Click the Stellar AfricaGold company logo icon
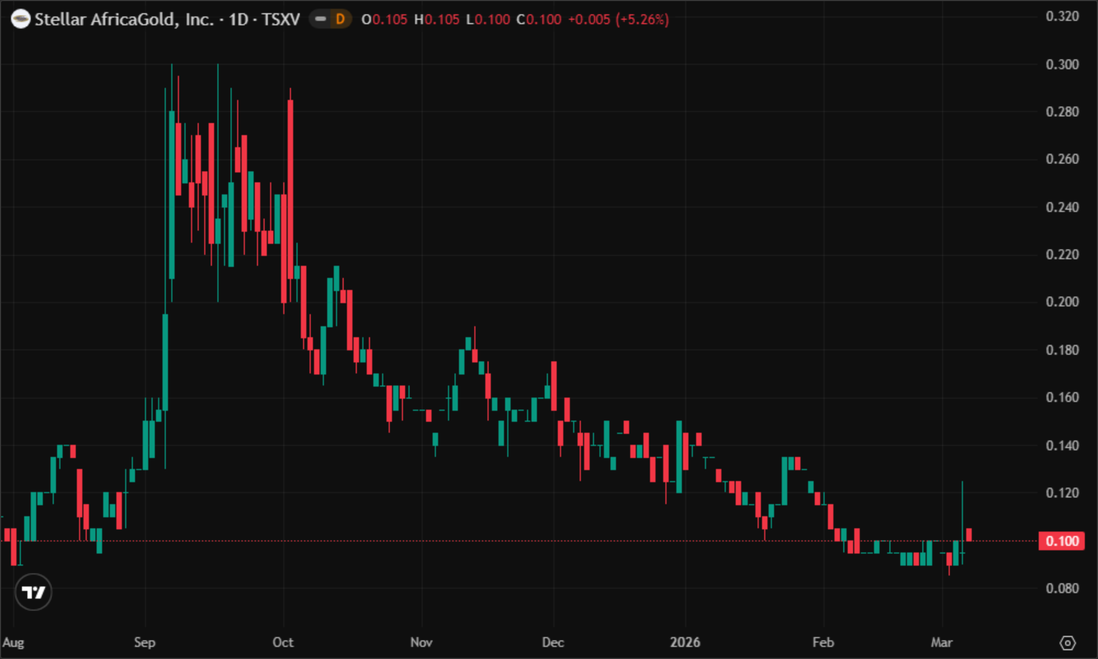Viewport: 1098px width, 659px height. [20, 20]
